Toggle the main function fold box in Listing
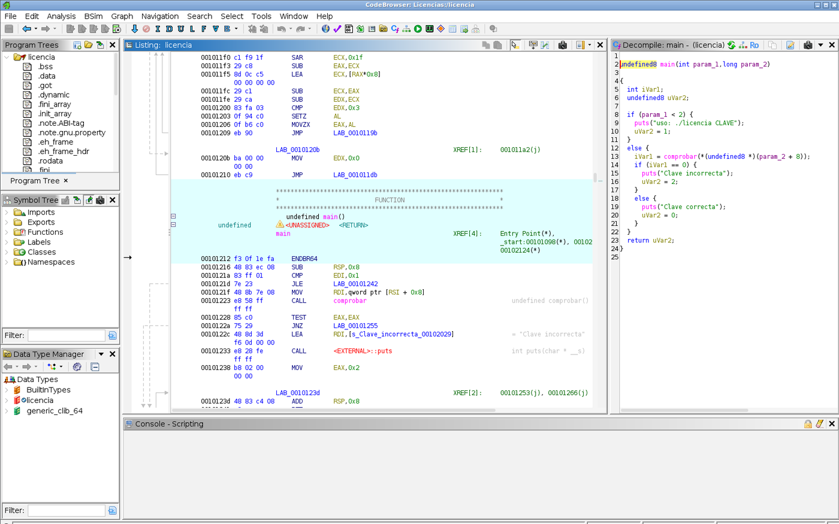Image resolution: width=839 pixels, height=524 pixels. pos(173,216)
